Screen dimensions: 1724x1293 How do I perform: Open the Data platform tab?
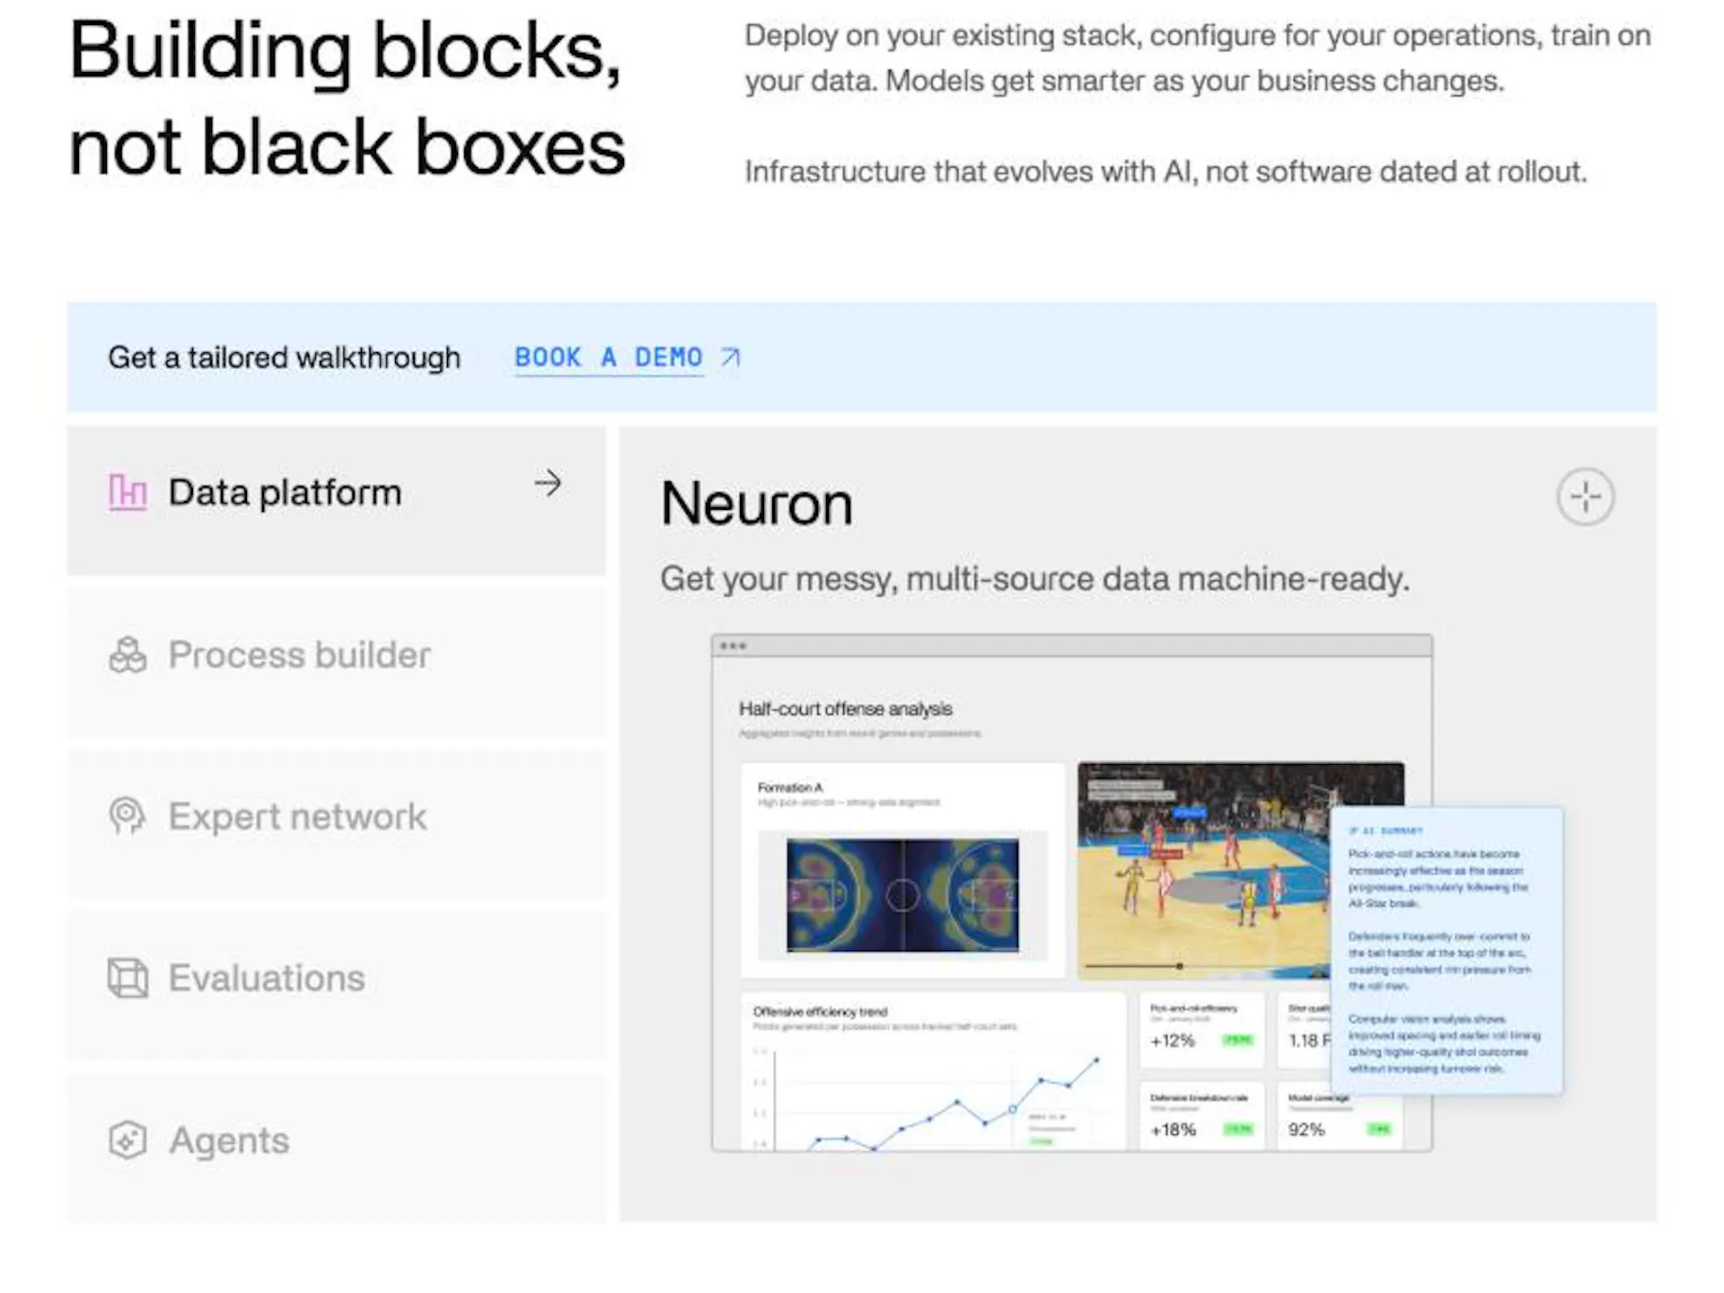(x=336, y=500)
